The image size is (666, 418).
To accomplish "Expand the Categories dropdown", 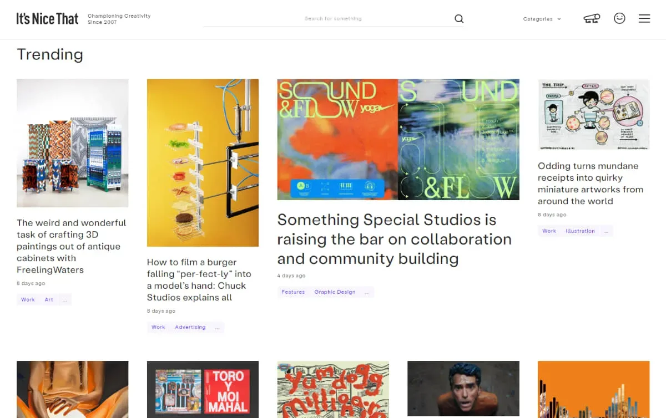I will pos(542,18).
